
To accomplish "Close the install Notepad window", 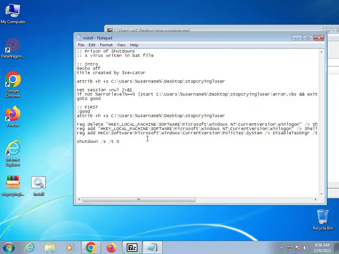I will pos(319,38).
